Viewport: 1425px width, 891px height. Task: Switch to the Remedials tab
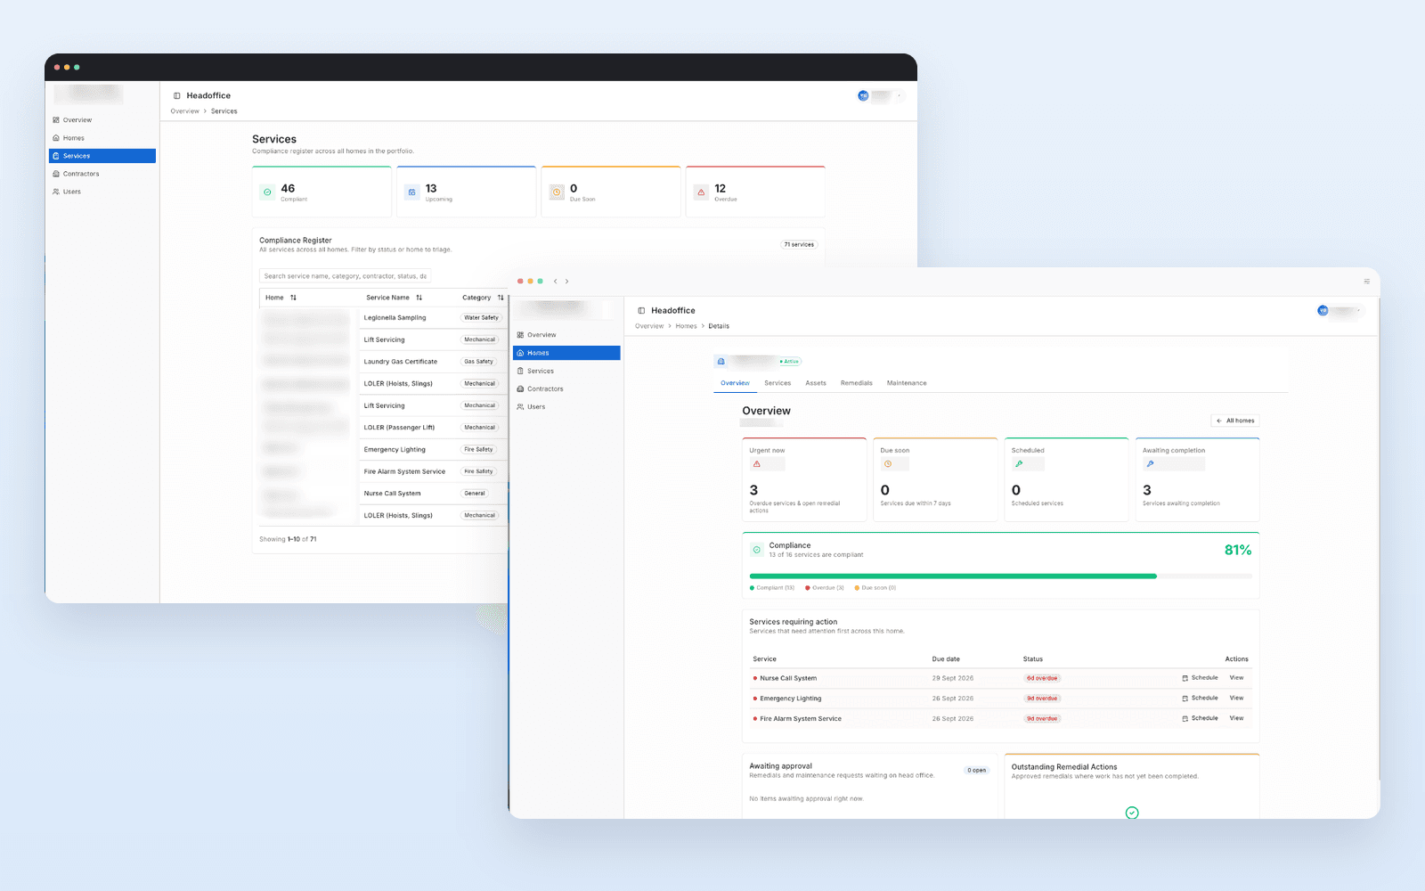point(857,383)
